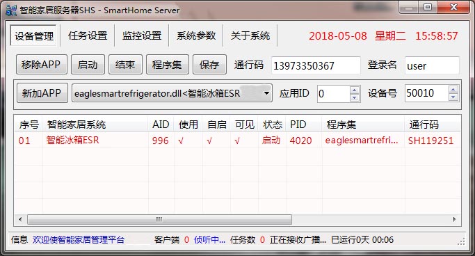This screenshot has width=475, height=256.
Task: Toggle the 自启 checkmark for 智能冰箱ESR
Action: [209, 141]
